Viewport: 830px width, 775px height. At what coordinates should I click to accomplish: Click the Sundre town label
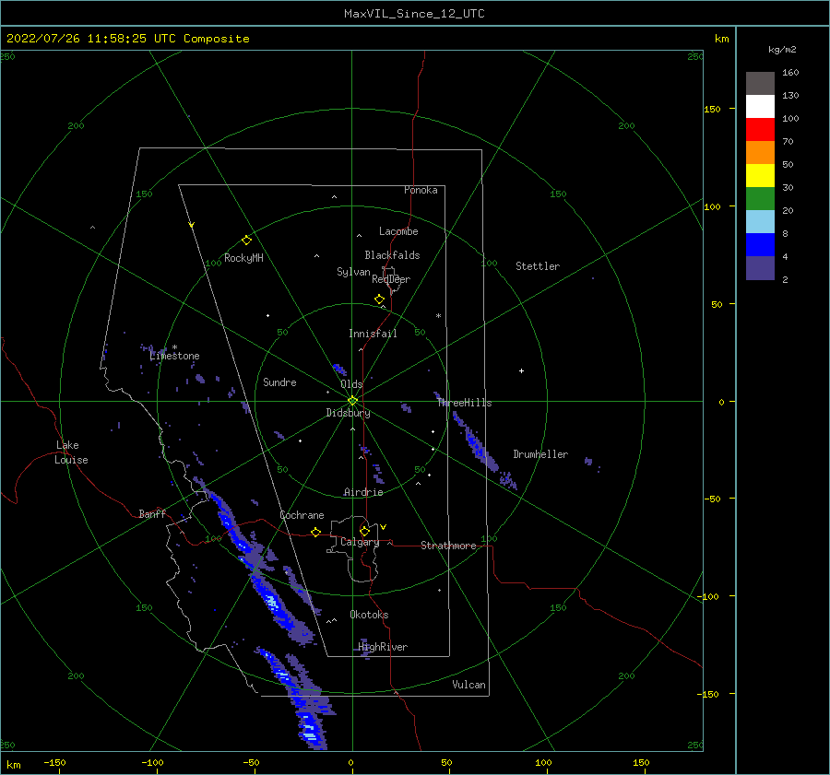pos(279,382)
